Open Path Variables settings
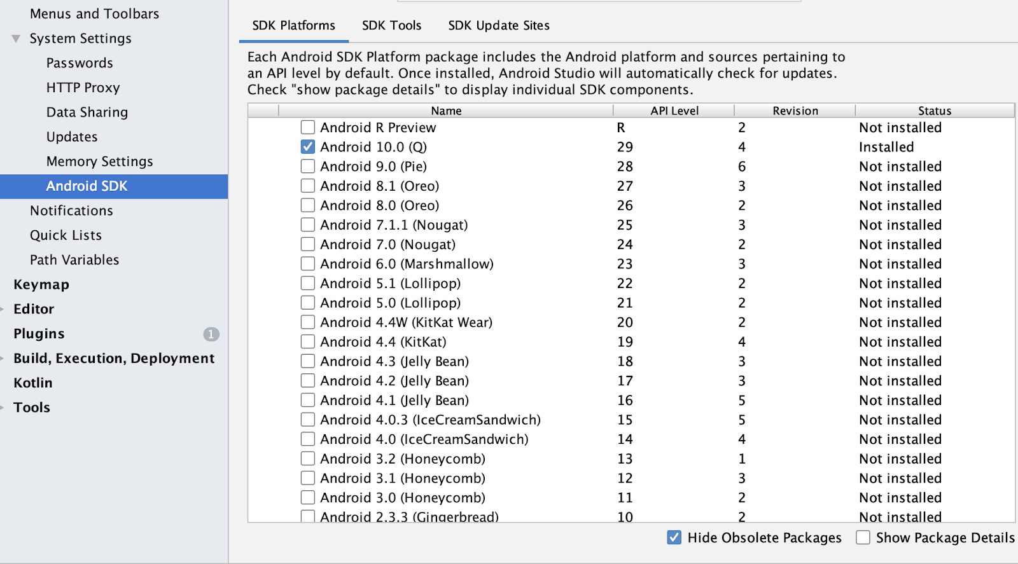This screenshot has height=564, width=1018. click(74, 260)
